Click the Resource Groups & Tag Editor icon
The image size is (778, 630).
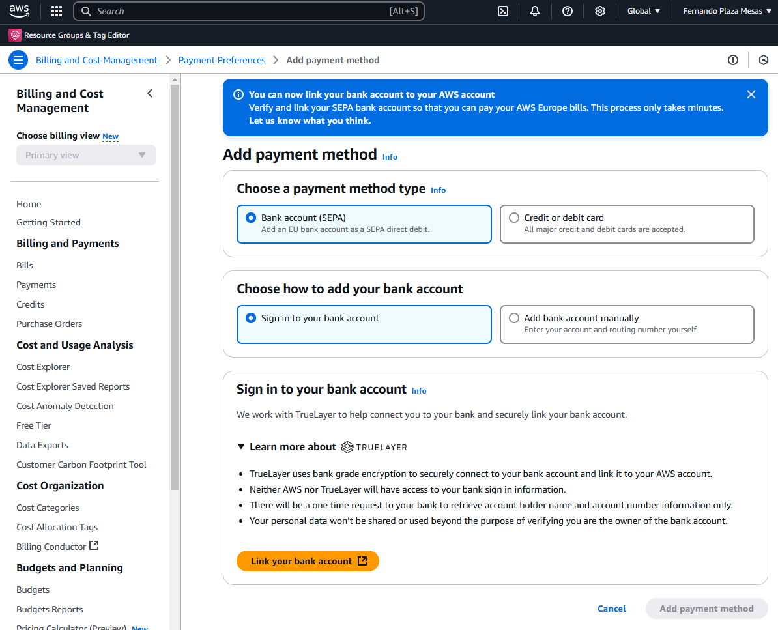click(x=15, y=35)
